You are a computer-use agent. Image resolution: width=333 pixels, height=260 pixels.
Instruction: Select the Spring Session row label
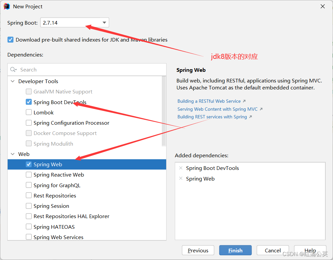click(51, 206)
